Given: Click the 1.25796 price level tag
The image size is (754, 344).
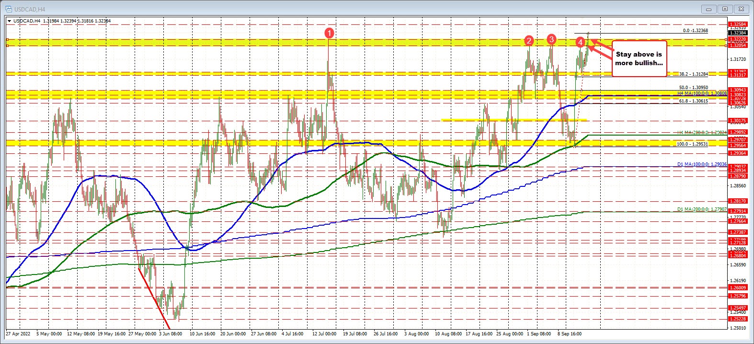Looking at the screenshot, I should (737, 296).
